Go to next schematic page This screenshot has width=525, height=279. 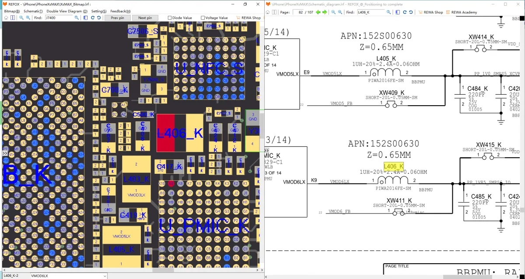coord(325,12)
